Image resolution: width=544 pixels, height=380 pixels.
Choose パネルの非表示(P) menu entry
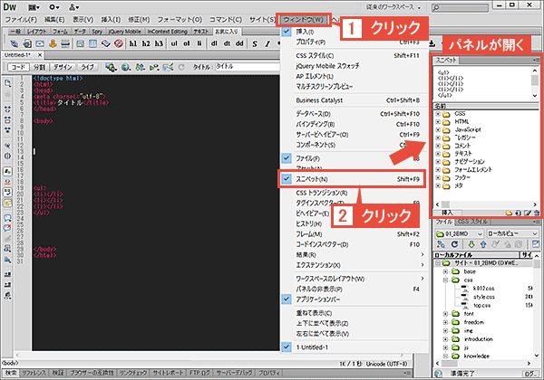tap(352, 289)
